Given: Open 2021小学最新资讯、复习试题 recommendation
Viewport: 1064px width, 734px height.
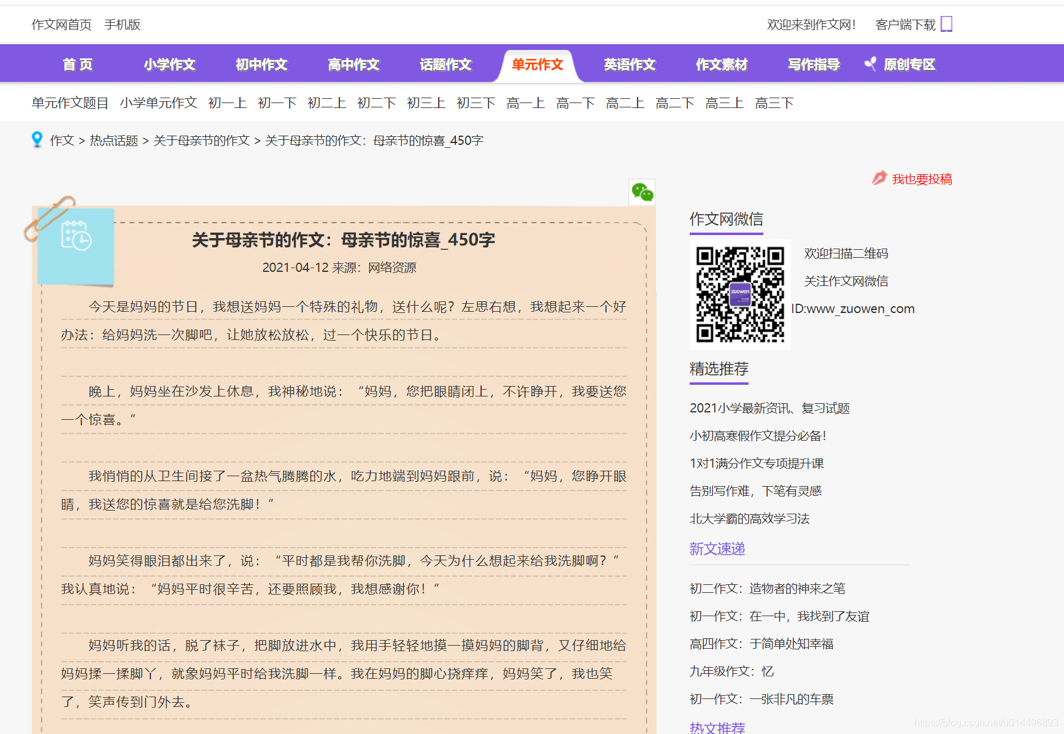Looking at the screenshot, I should (x=769, y=408).
